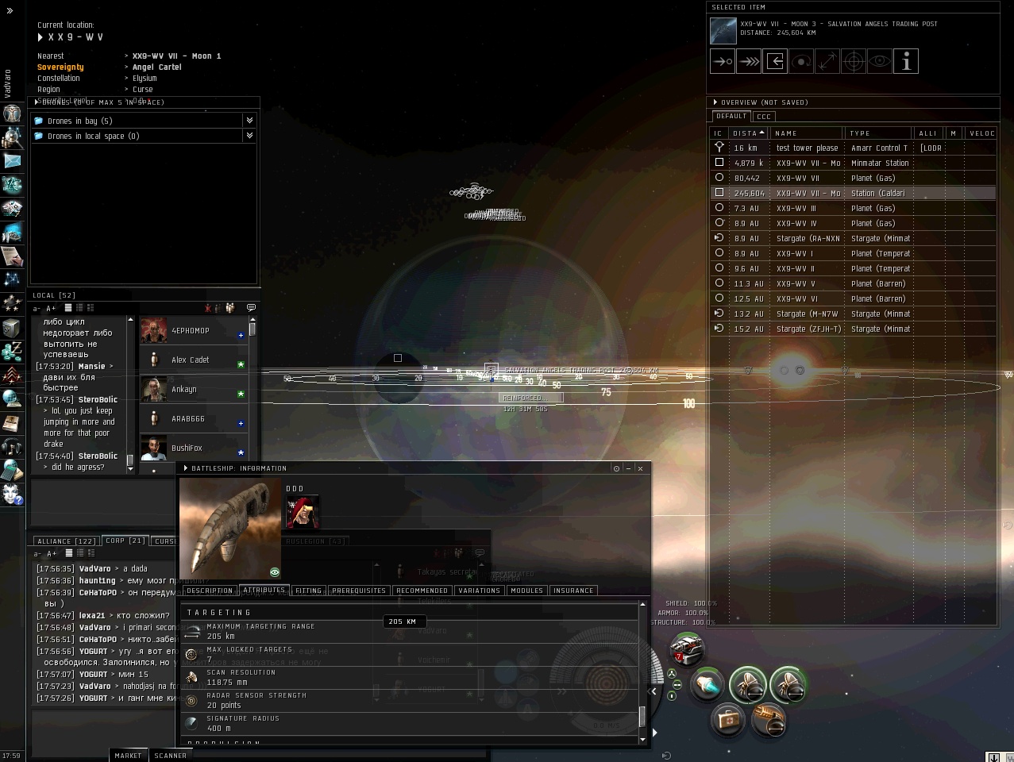The image size is (1014, 762).
Task: Select 'test tower please' overview row
Action: (853, 148)
